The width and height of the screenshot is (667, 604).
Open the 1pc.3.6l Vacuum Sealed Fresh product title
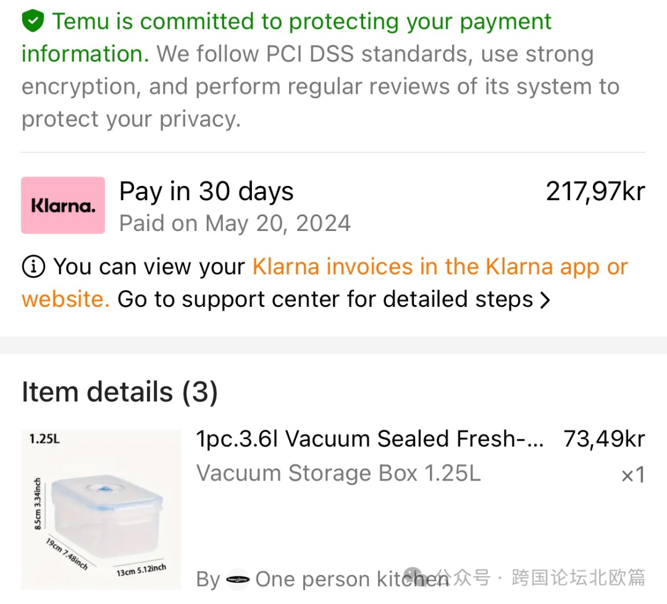(370, 438)
